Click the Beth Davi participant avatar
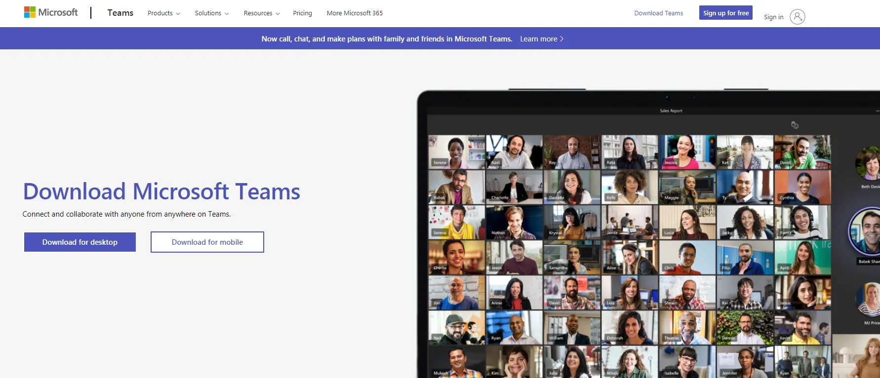 coord(868,163)
